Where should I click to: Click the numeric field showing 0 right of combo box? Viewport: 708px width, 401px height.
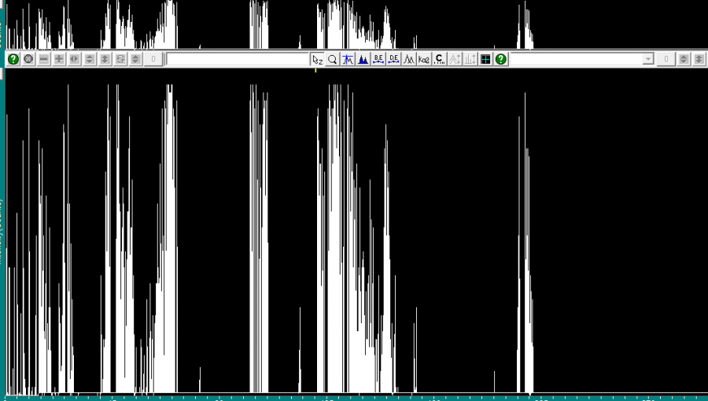[x=666, y=59]
